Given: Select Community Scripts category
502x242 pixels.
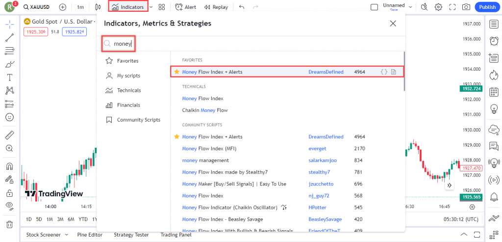Looking at the screenshot, I should 133,120.
